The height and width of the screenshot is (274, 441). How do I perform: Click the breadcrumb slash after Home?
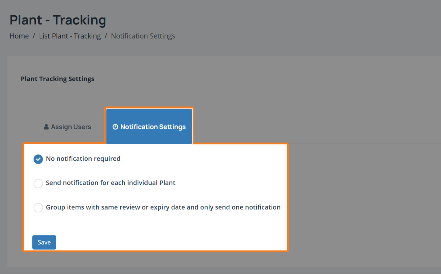[34, 36]
